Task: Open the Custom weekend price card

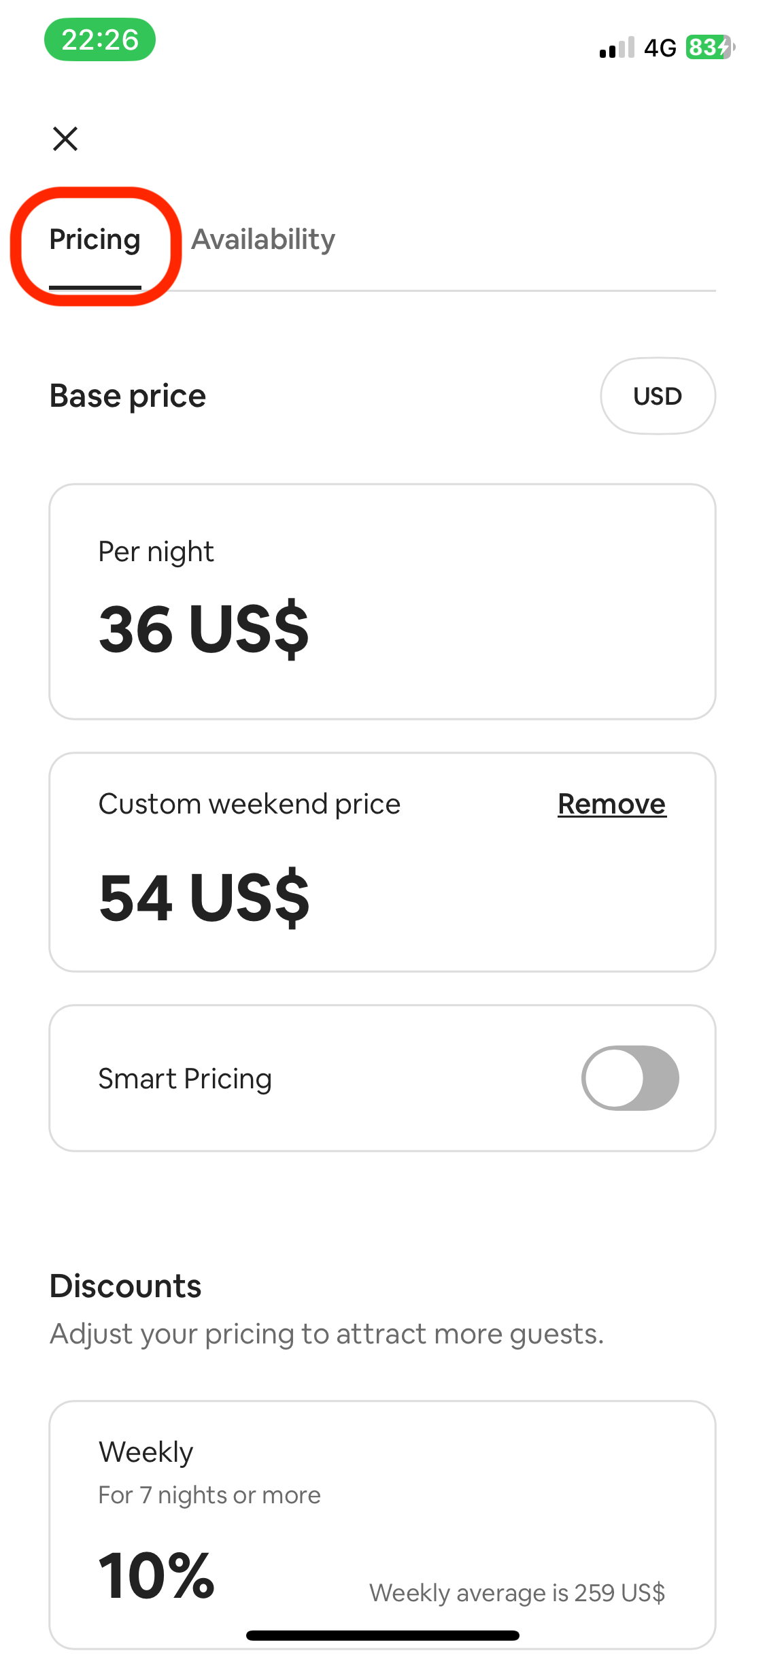Action: click(x=382, y=862)
